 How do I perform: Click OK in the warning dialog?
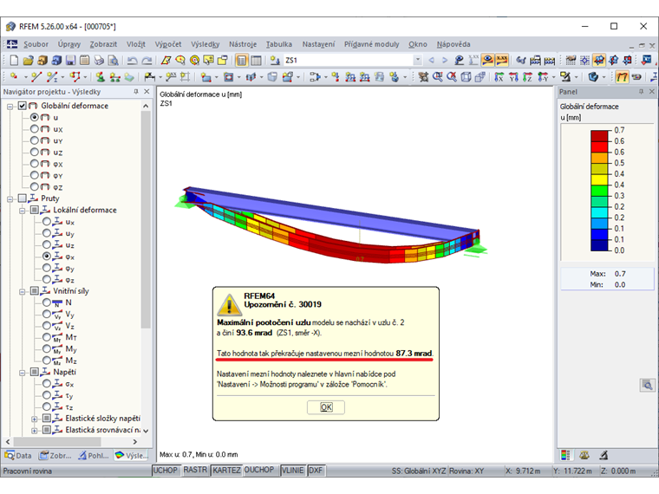[326, 407]
